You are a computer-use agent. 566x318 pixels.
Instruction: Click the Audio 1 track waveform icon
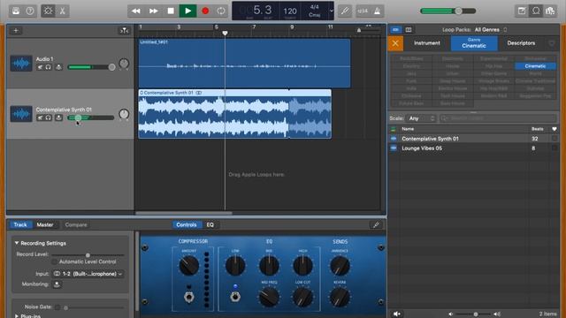[21, 64]
